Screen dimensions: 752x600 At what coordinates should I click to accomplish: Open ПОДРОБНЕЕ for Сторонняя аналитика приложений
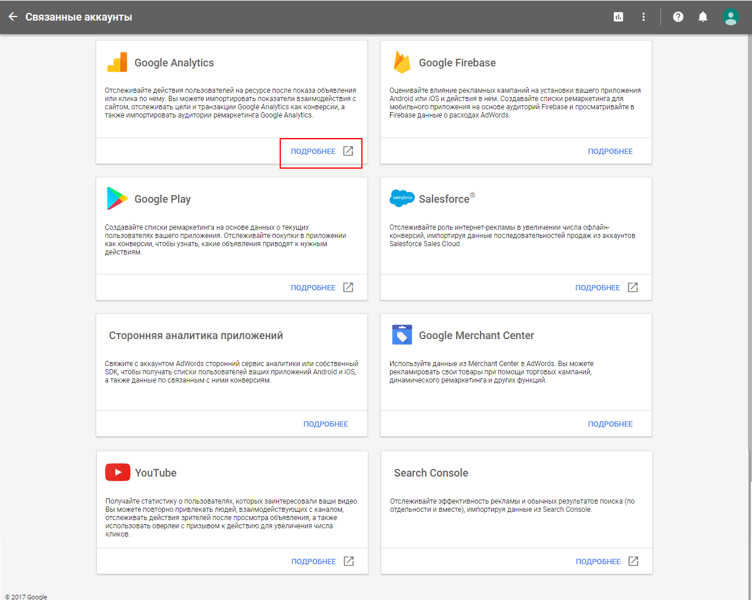tap(325, 424)
